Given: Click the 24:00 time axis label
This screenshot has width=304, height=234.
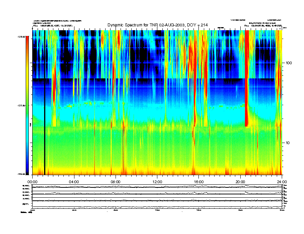Looking at the screenshot, I should tap(282, 182).
